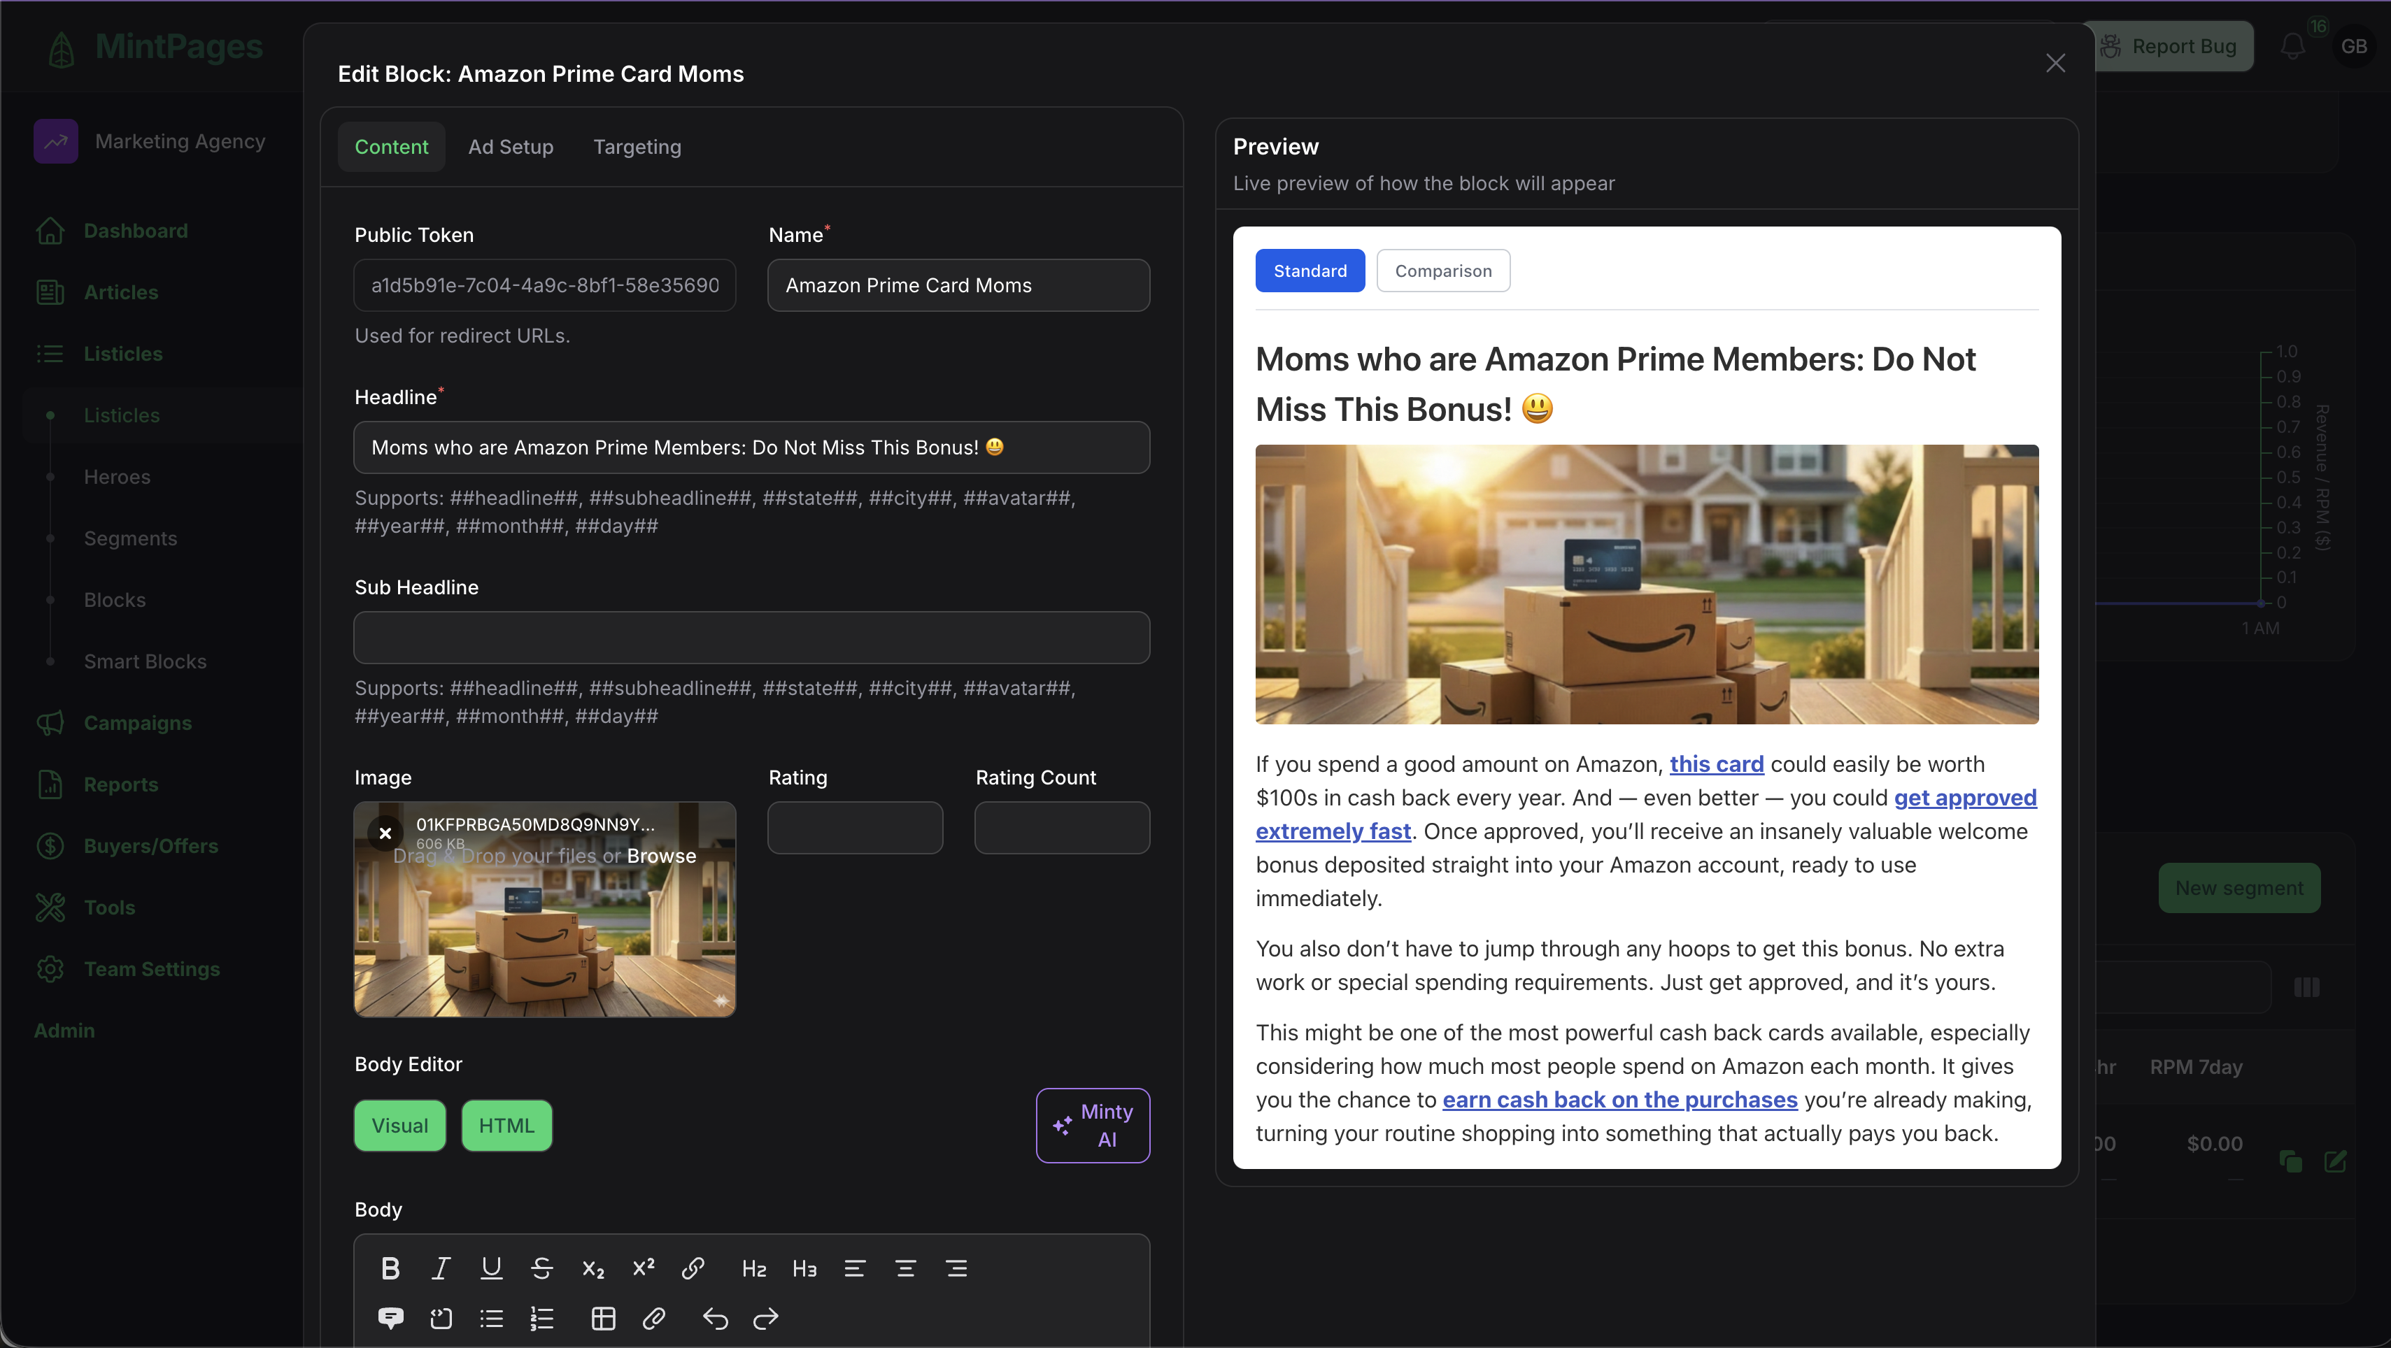Select the Visual editor mode
The image size is (2391, 1348).
(x=400, y=1126)
